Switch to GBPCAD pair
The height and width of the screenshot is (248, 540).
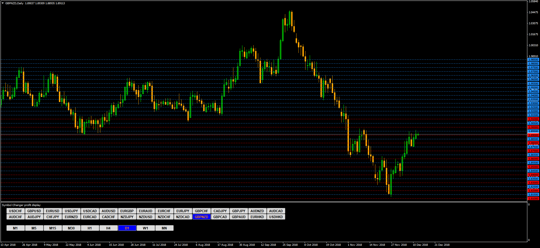click(220, 217)
